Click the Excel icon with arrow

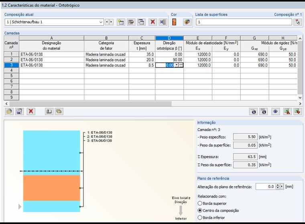pyautogui.click(x=298, y=112)
